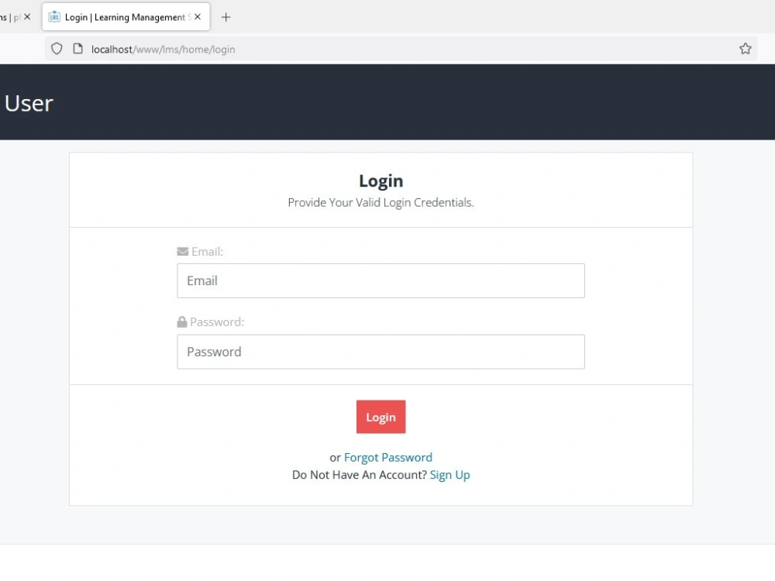Image resolution: width=775 pixels, height=581 pixels.
Task: Click the LMS favicon on the login tab
Action: 54,17
